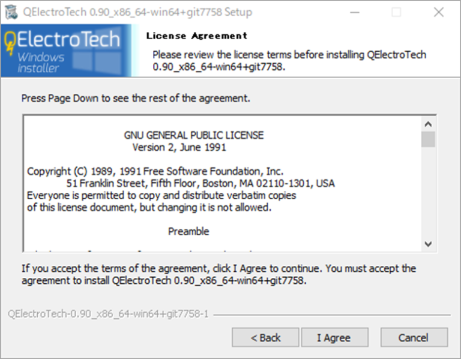The width and height of the screenshot is (461, 359).
Task: Click the QElectroTech branding text at the bottom
Action: (108, 315)
